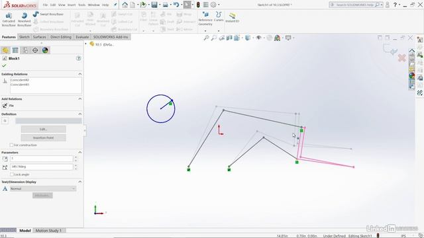Click Zoom to Fit magnifier icon
The height and width of the screenshot is (238, 424).
coord(206,38)
